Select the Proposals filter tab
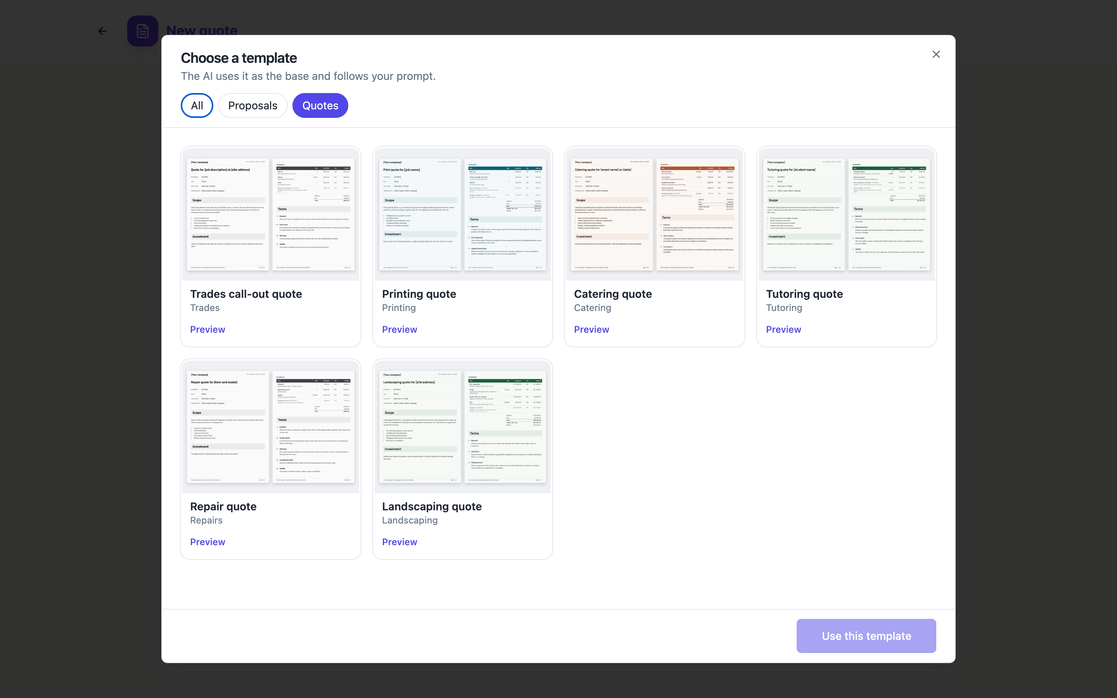Screen dimensions: 1117x698 click(252, 105)
